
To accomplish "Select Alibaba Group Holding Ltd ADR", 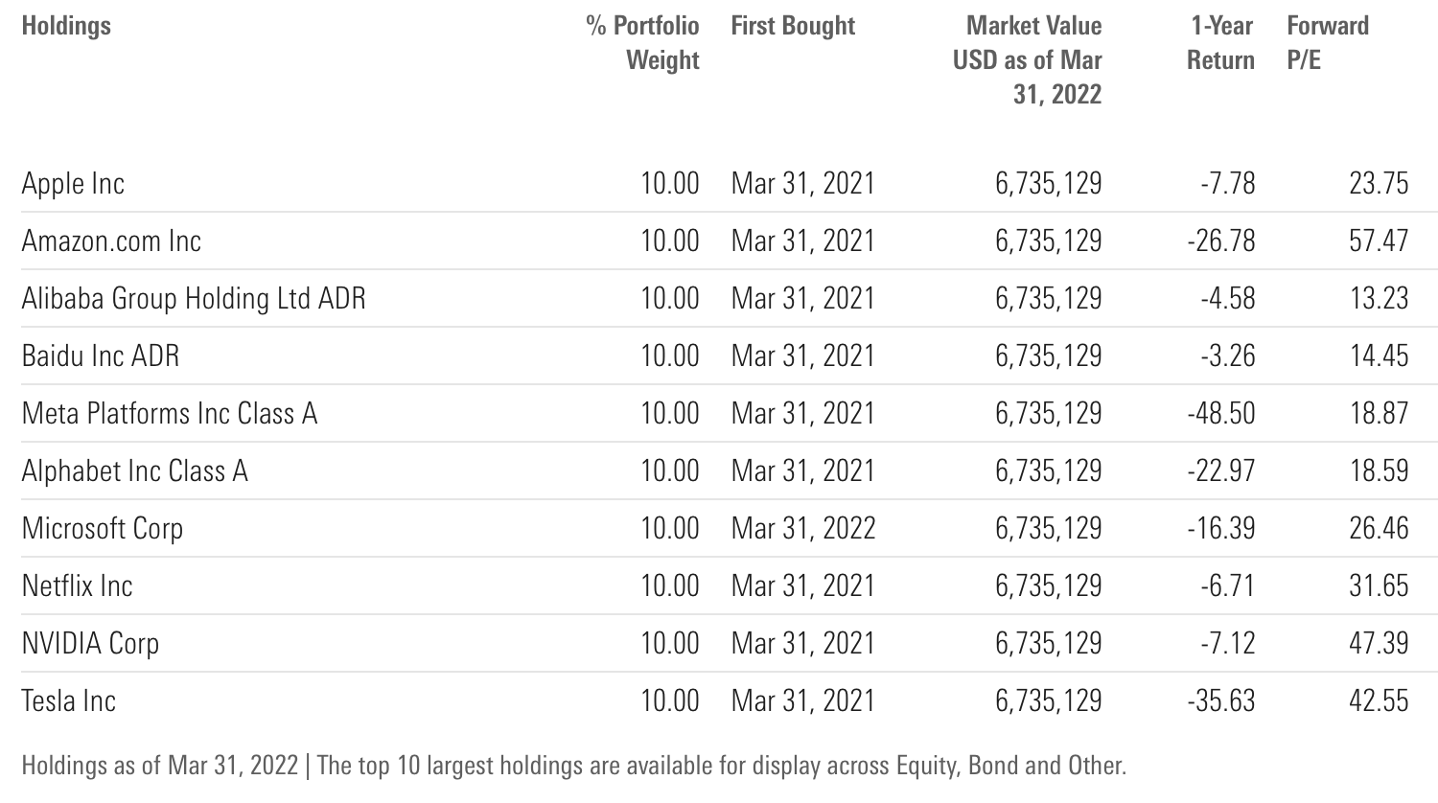I will (x=194, y=298).
